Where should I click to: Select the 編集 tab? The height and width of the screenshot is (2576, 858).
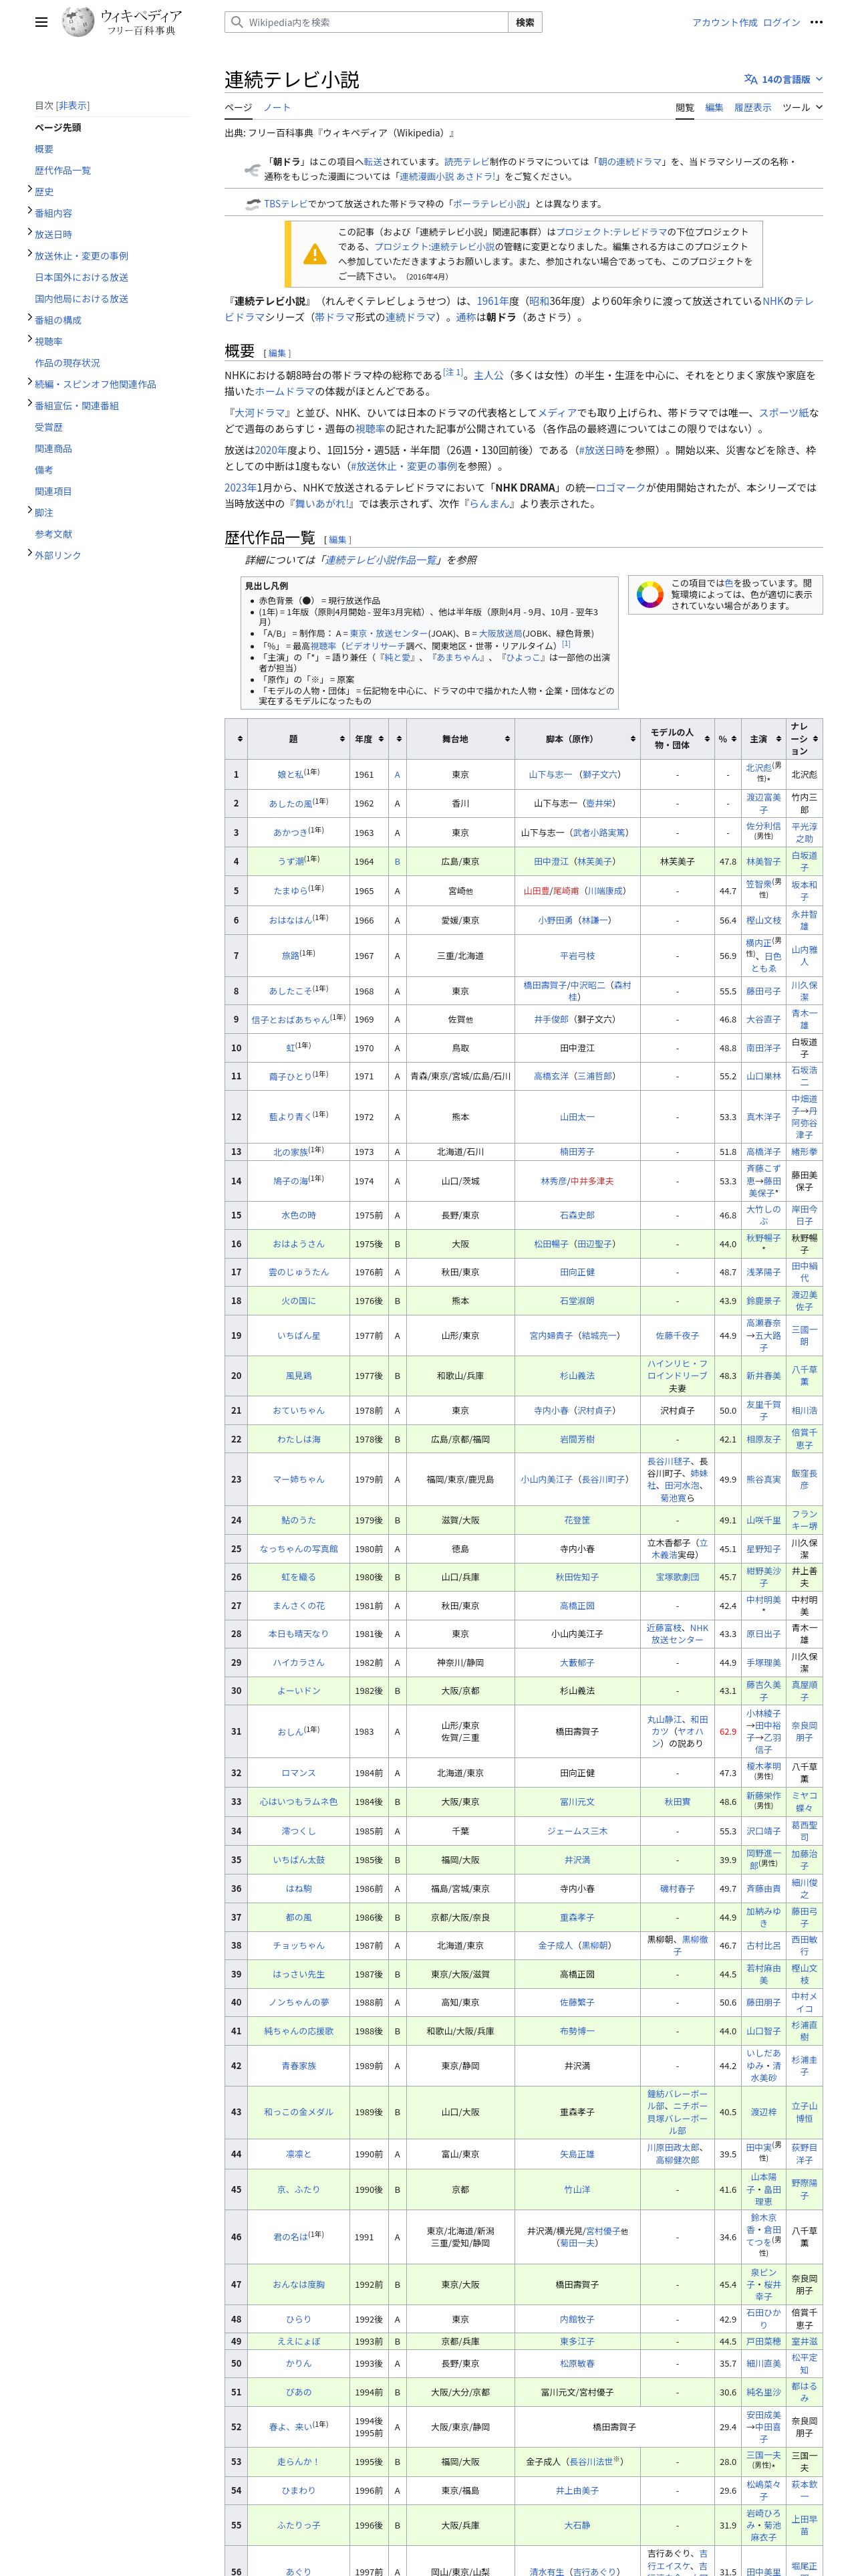(x=714, y=107)
